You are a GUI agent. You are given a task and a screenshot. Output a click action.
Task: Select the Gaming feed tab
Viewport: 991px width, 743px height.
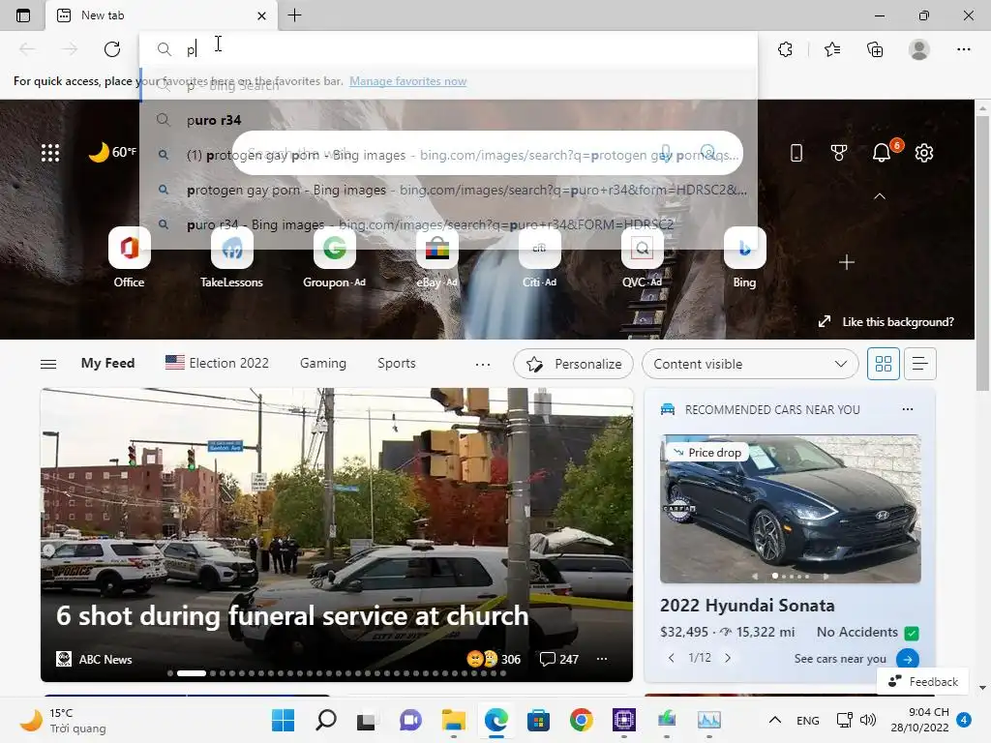pyautogui.click(x=323, y=364)
